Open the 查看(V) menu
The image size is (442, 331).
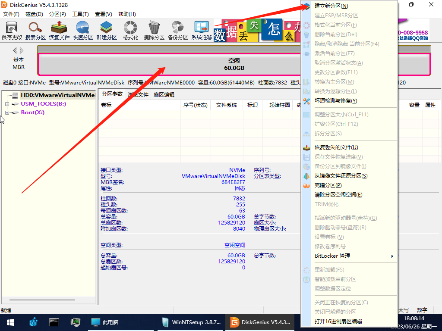(104, 14)
